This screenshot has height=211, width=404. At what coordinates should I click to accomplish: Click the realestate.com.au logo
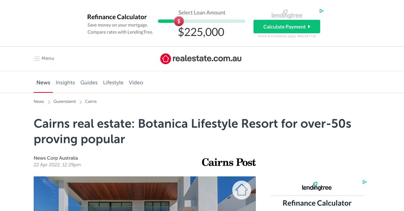201,58
